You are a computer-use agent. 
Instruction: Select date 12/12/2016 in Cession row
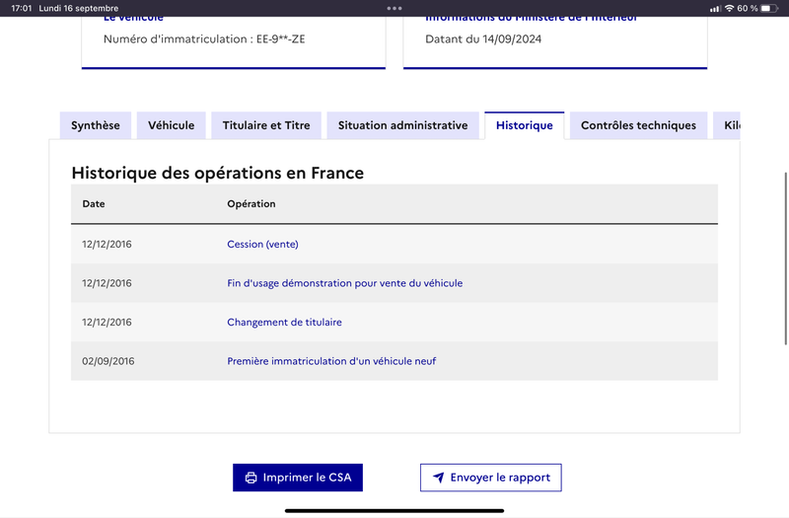[107, 244]
